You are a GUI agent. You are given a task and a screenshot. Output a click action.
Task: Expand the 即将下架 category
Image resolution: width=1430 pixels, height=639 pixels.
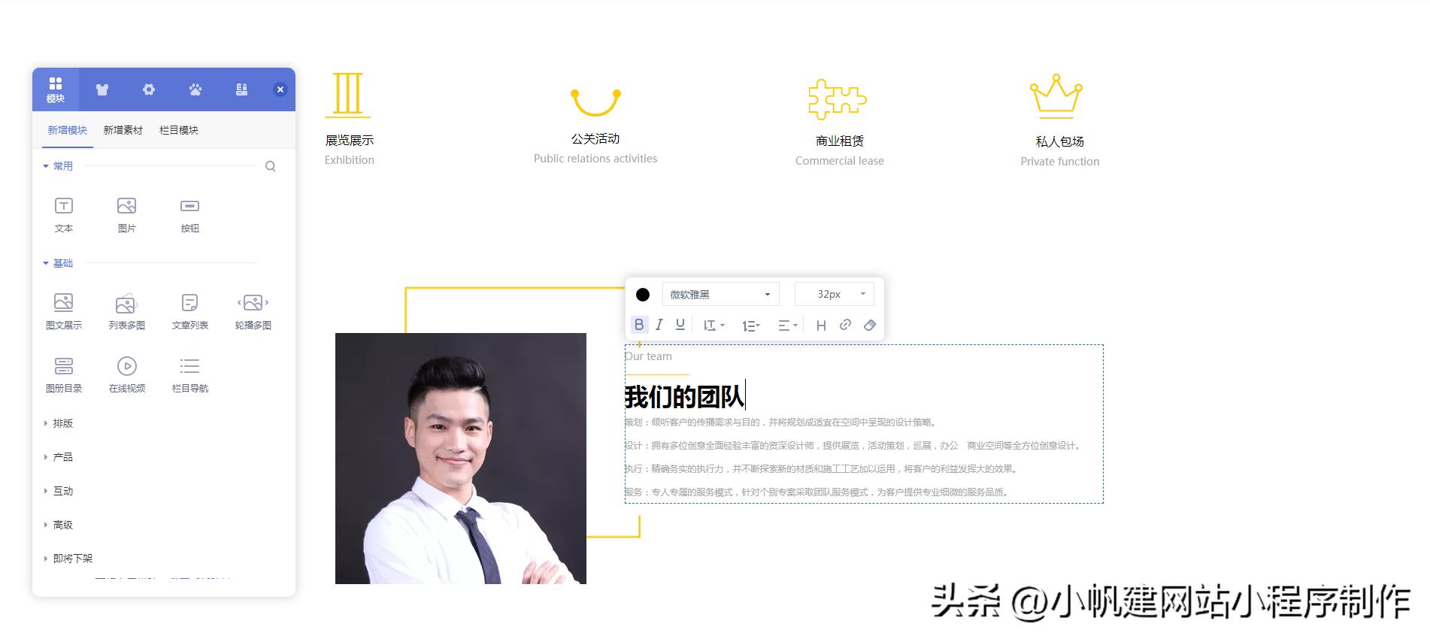pyautogui.click(x=68, y=559)
